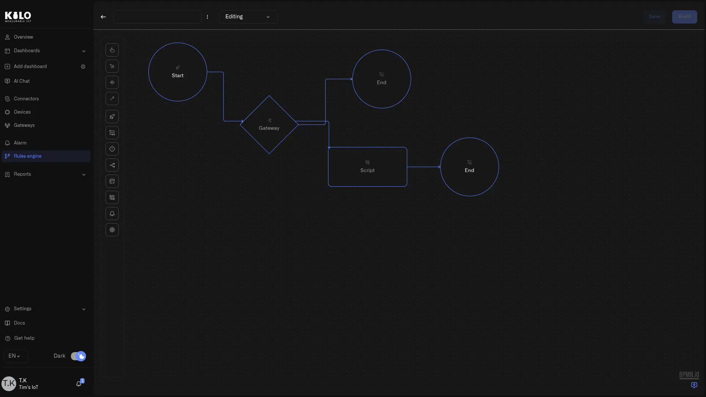Viewport: 706px width, 397px height.
Task: Add an end node from palette
Action: pyautogui.click(x=112, y=133)
